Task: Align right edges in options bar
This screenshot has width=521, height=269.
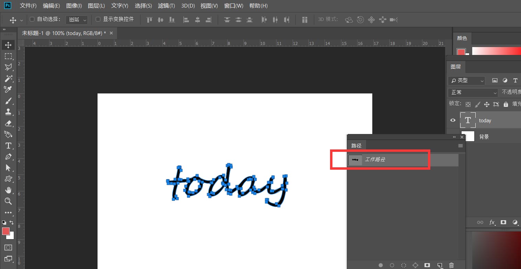Action: point(209,20)
